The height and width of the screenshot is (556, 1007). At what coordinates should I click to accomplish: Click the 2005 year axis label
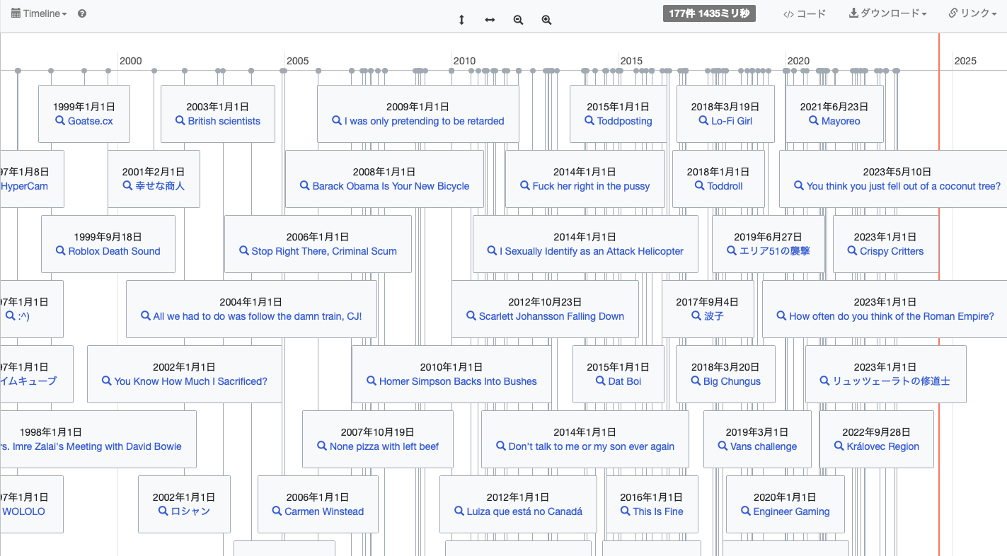297,61
